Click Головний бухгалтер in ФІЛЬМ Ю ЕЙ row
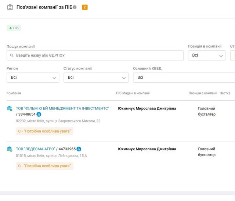The image size is (235, 201). (207, 111)
